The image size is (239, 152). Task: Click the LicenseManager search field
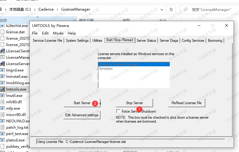[211, 10]
